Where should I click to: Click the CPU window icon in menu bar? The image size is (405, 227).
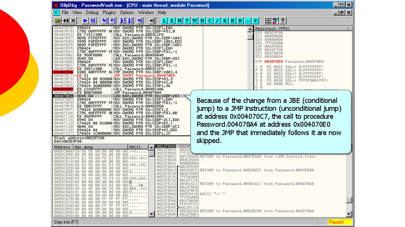(x=56, y=13)
